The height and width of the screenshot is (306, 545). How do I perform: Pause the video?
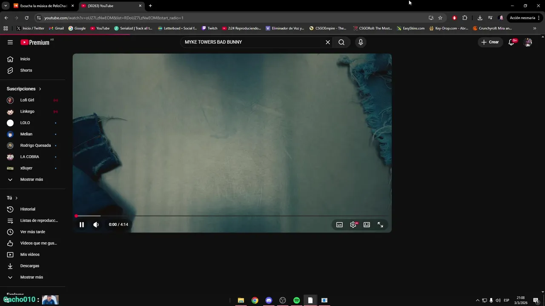coord(82,225)
